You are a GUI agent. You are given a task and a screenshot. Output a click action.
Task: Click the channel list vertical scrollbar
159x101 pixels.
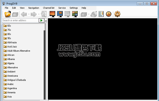click(45, 62)
